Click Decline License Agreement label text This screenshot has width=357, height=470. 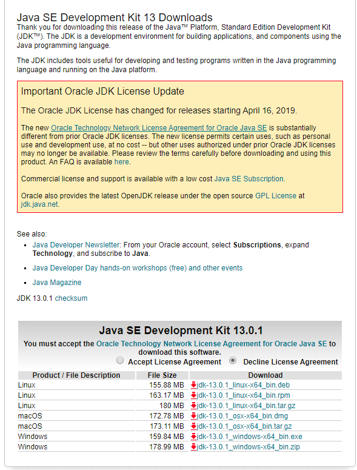pyautogui.click(x=290, y=362)
